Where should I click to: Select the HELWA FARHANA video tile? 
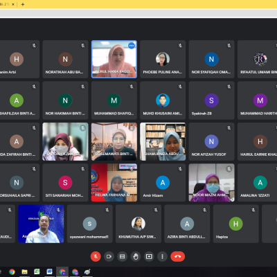pos(114,183)
